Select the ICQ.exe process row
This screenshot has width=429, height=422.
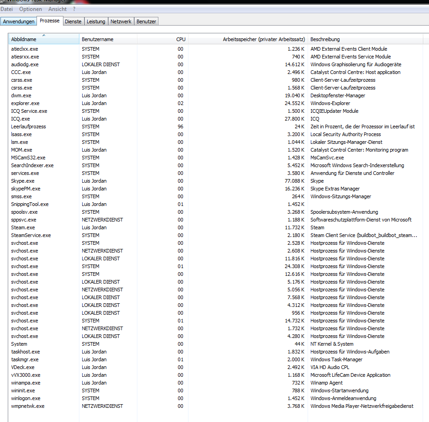[x=215, y=119]
